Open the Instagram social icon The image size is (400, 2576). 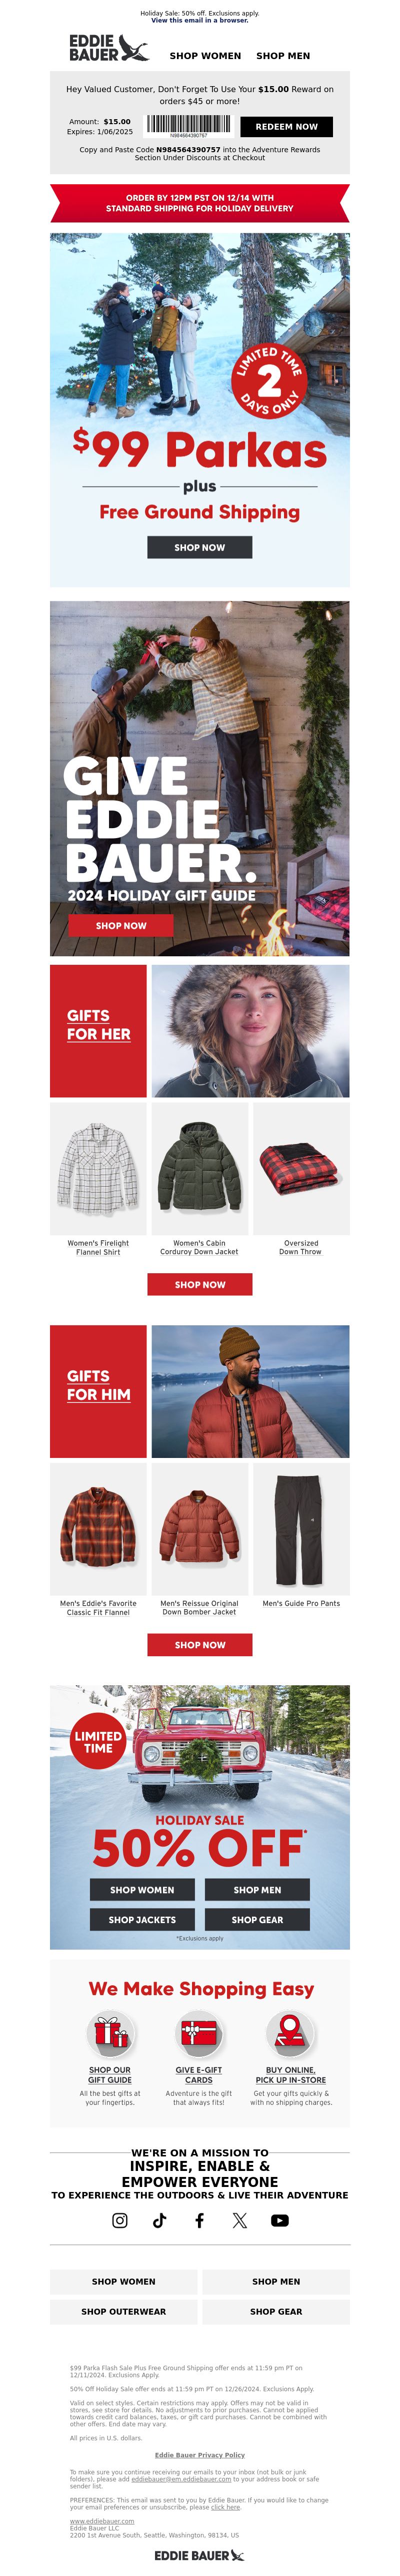pos(119,2220)
